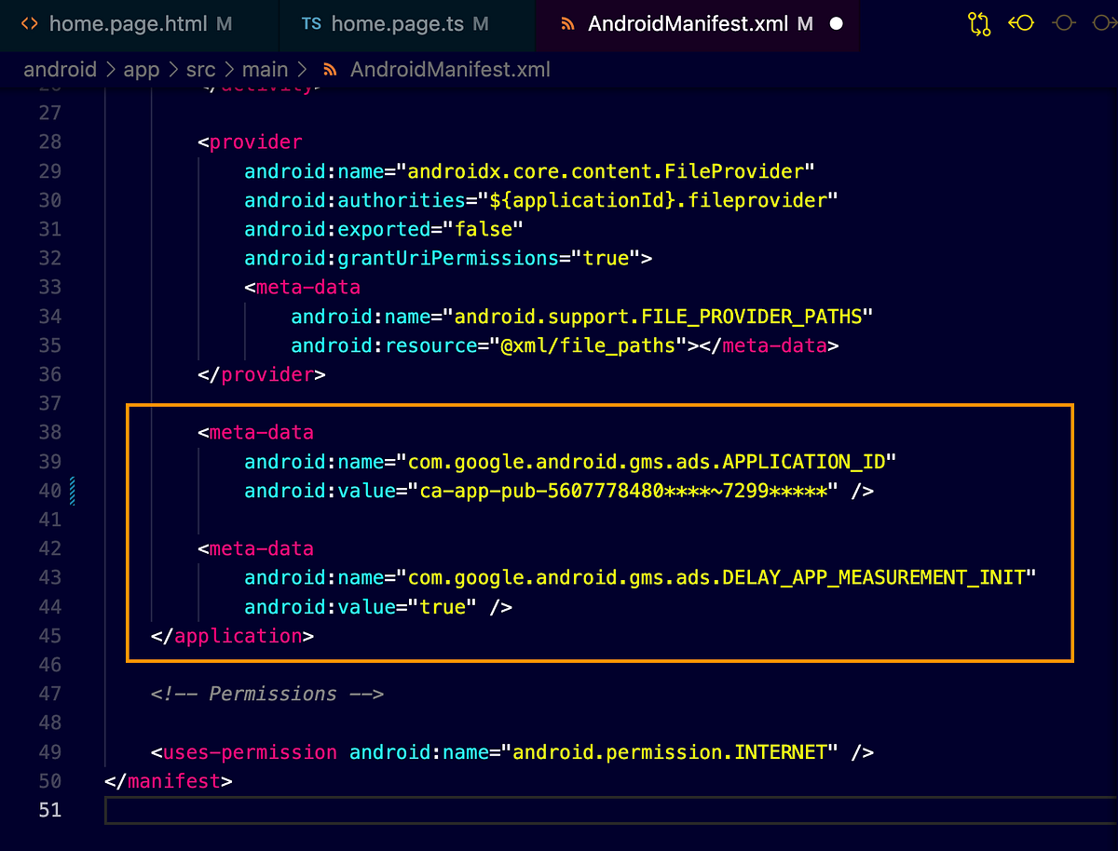Open the 'app' breadcrumb dropdown
Viewport: 1118px width, 851px height.
coord(141,69)
